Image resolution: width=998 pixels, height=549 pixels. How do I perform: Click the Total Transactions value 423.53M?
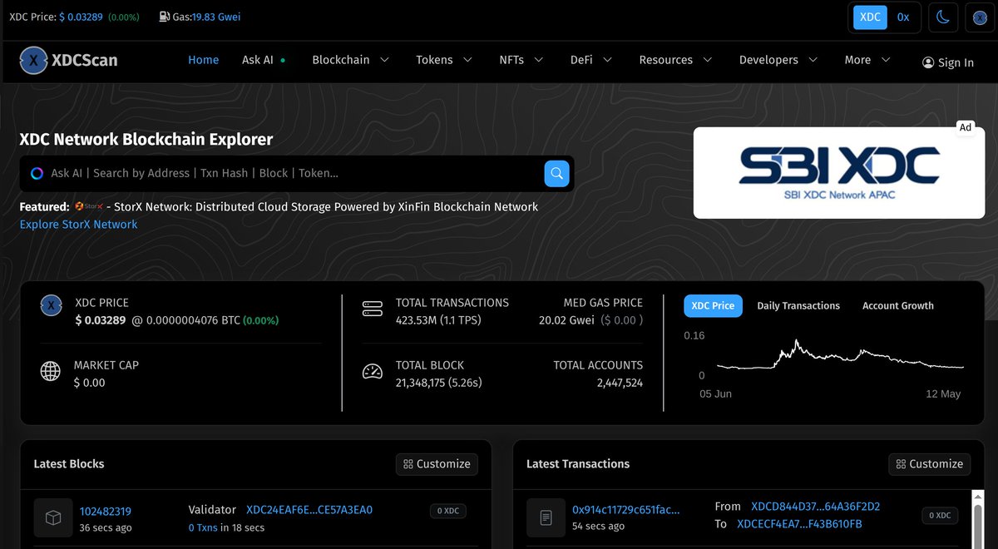[x=417, y=320]
